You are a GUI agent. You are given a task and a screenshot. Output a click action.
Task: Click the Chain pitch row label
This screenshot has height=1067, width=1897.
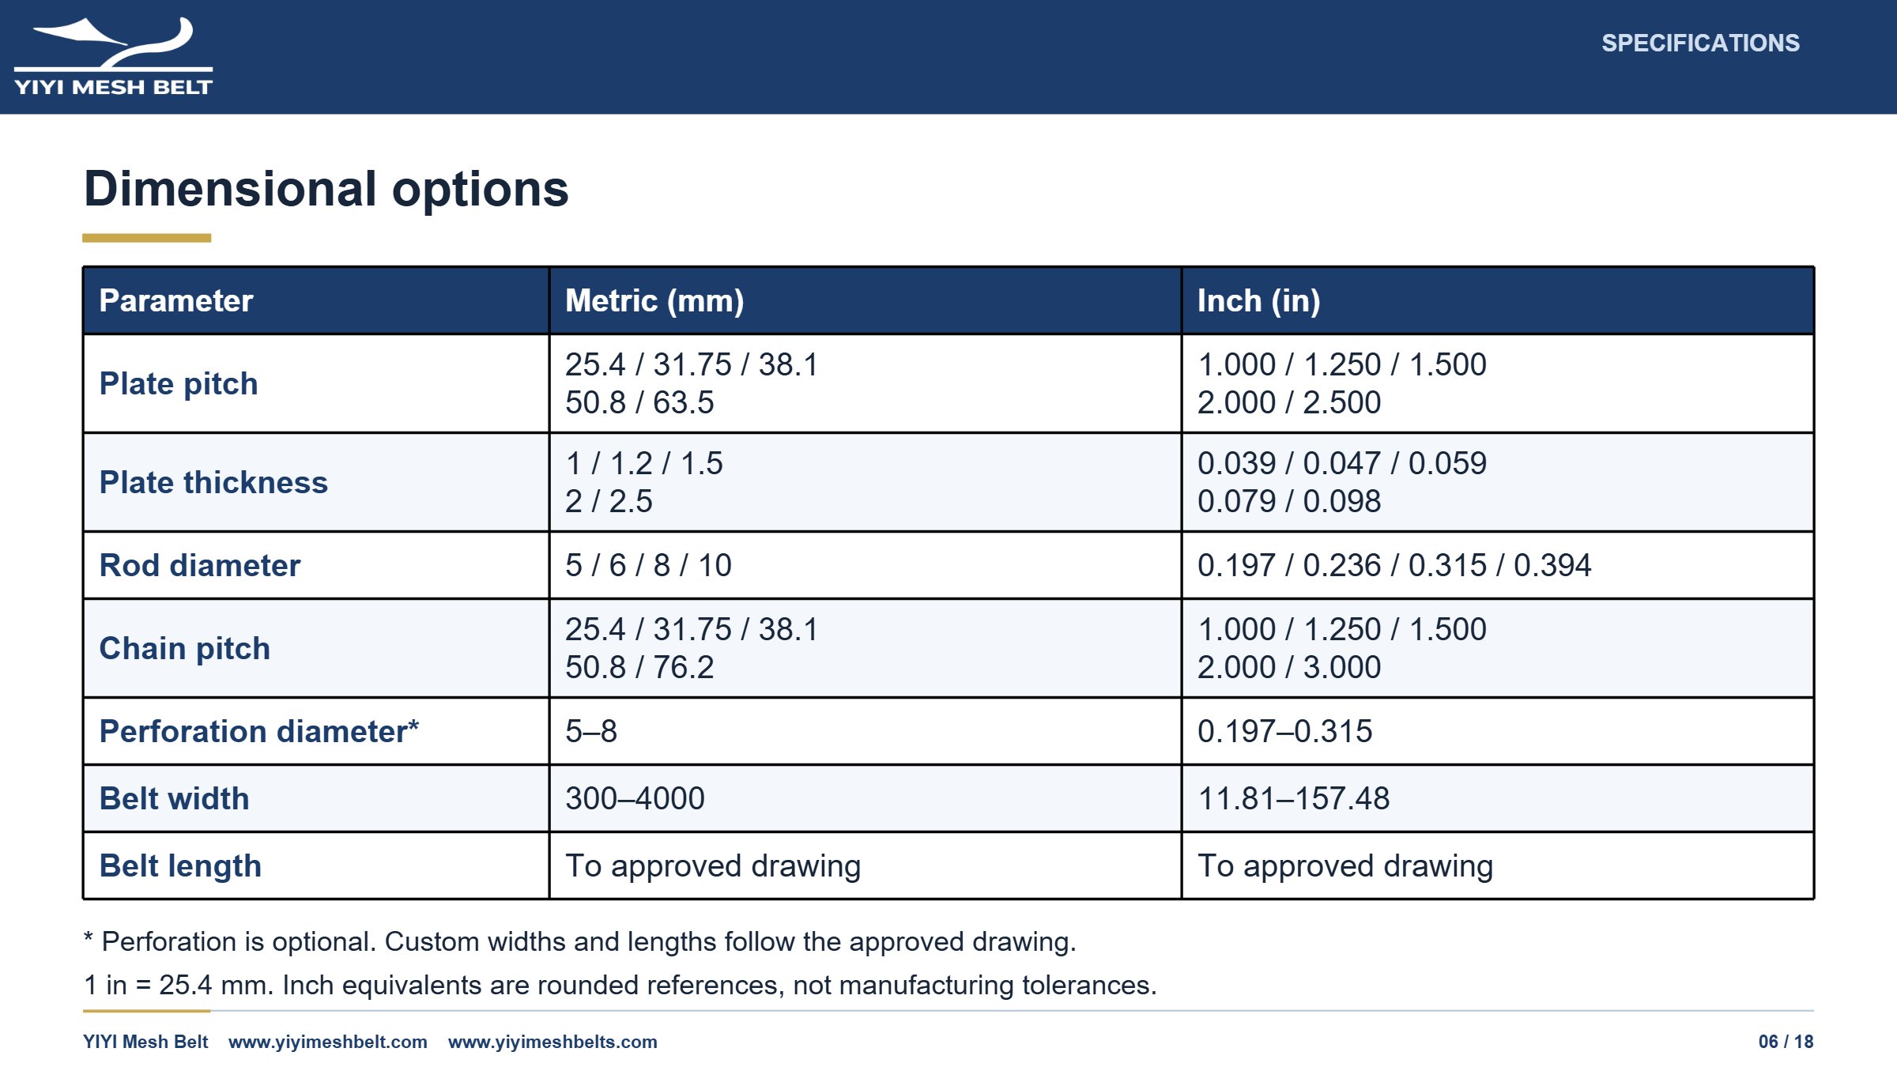[x=185, y=648]
